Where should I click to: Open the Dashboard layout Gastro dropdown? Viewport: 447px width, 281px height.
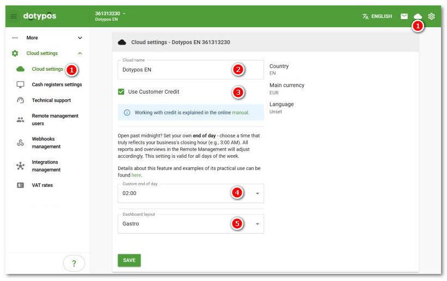click(x=191, y=224)
